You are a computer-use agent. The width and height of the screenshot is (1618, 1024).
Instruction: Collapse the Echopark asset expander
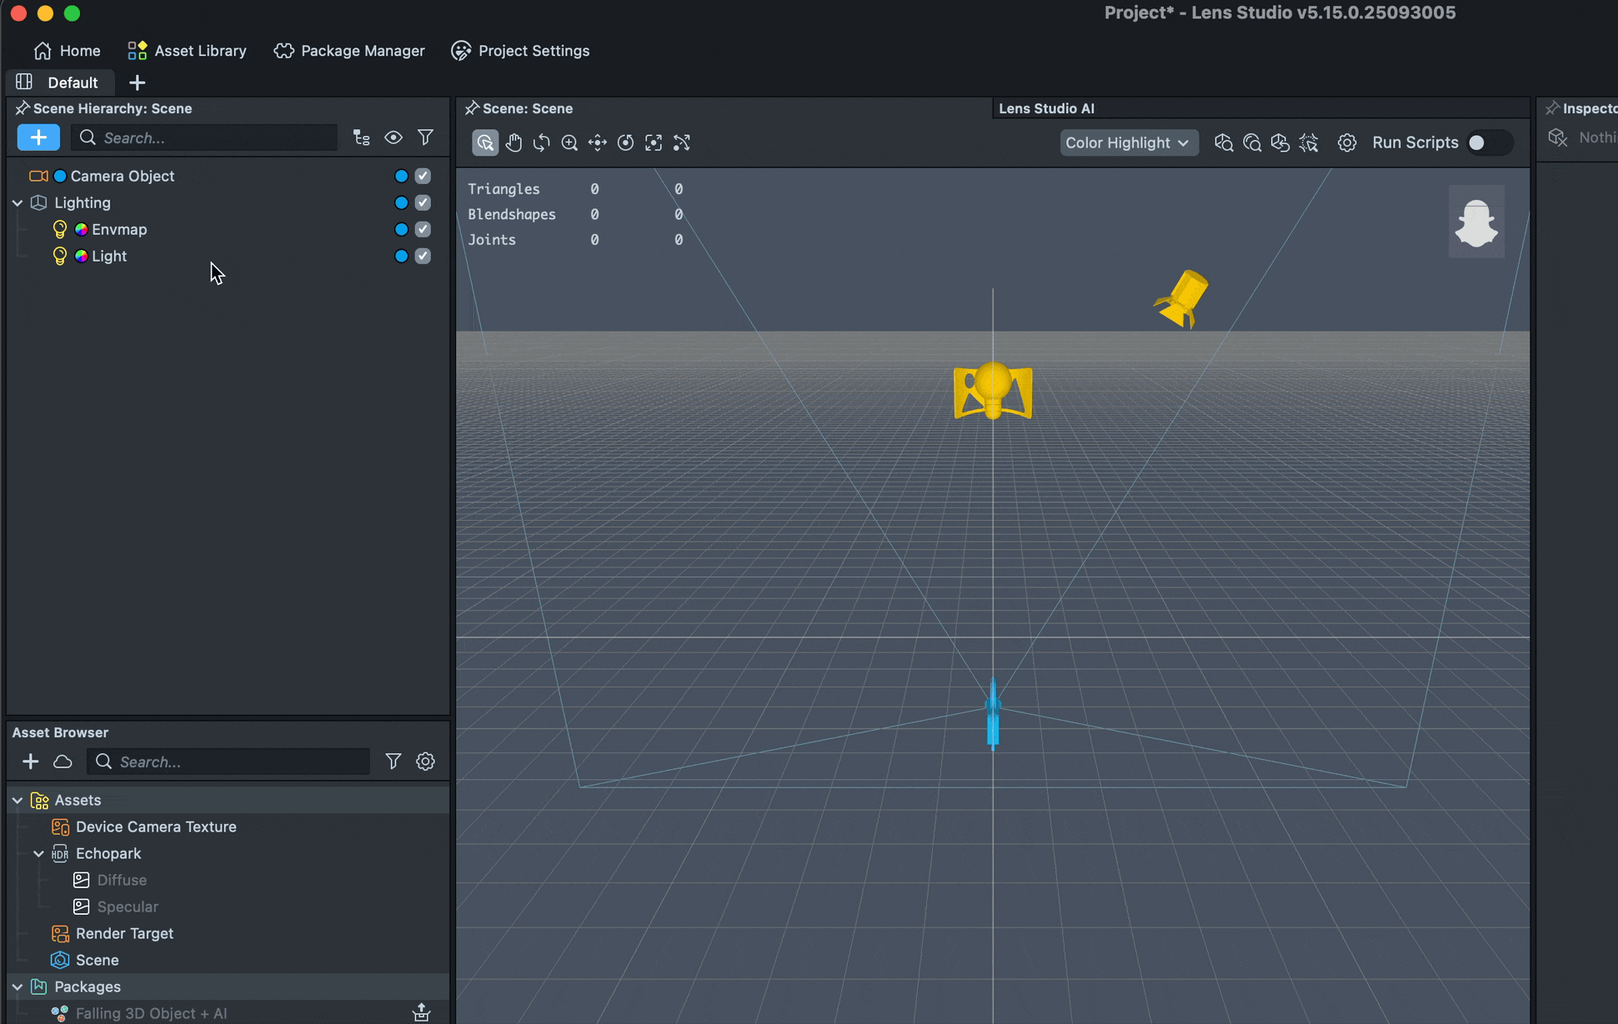38,853
